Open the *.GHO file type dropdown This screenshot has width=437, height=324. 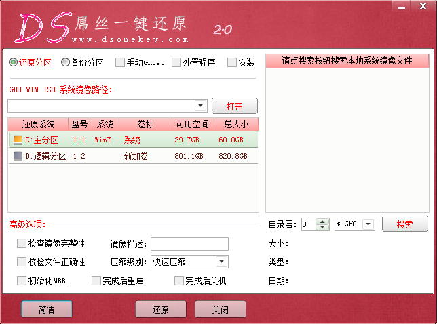click(368, 224)
